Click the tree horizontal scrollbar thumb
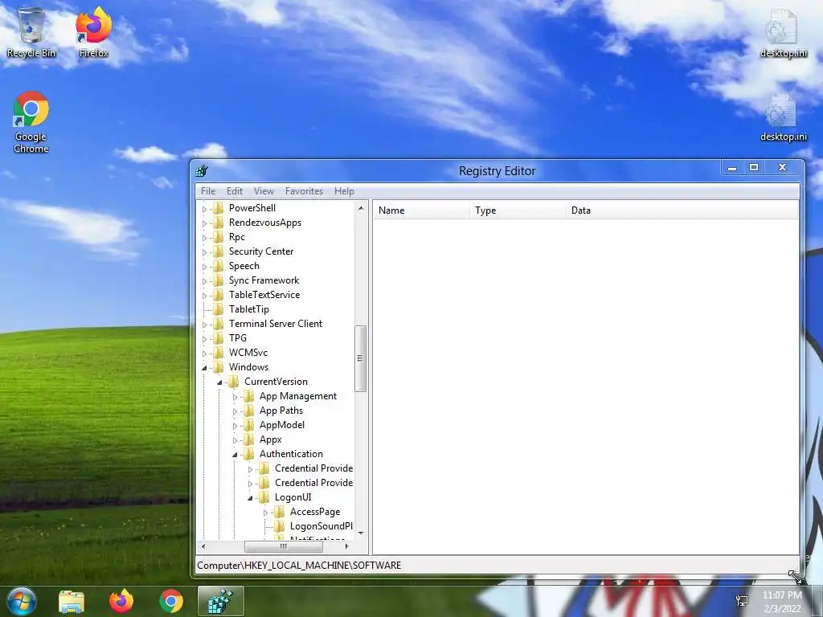 [284, 546]
